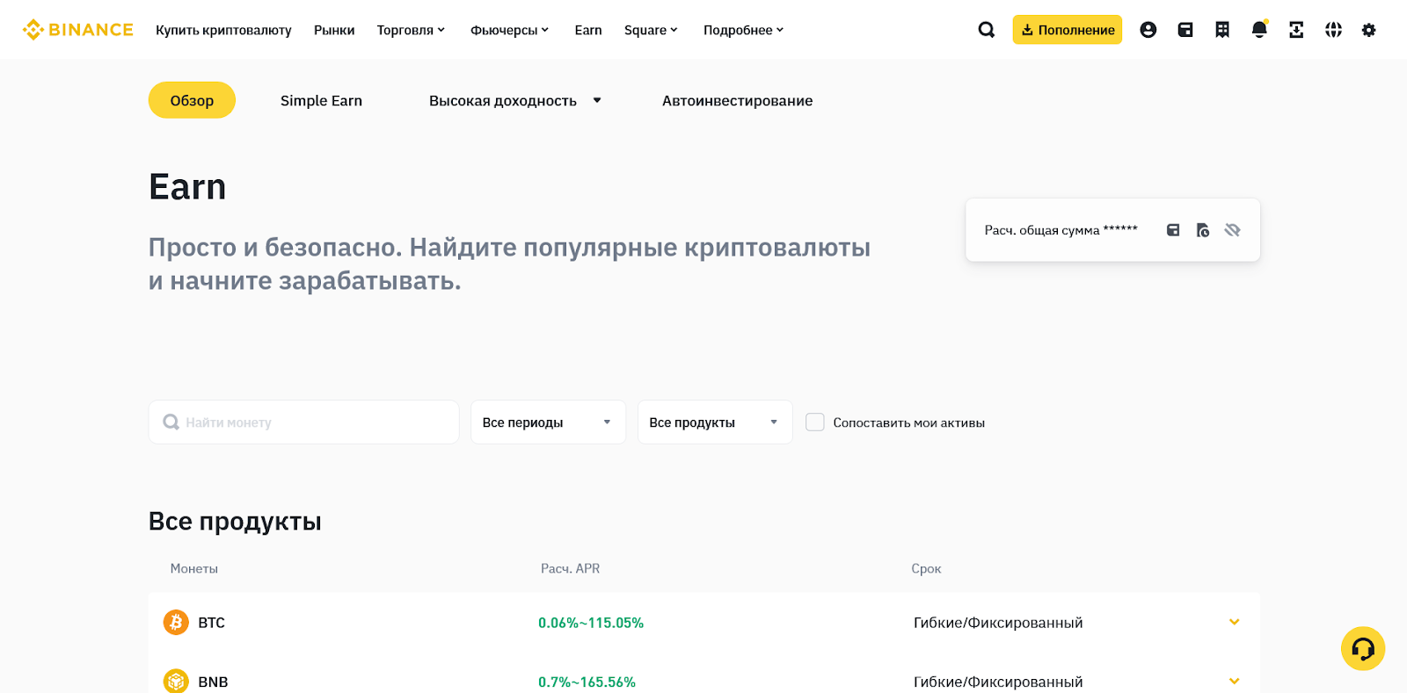Click the search magnifier icon in header

pyautogui.click(x=987, y=30)
